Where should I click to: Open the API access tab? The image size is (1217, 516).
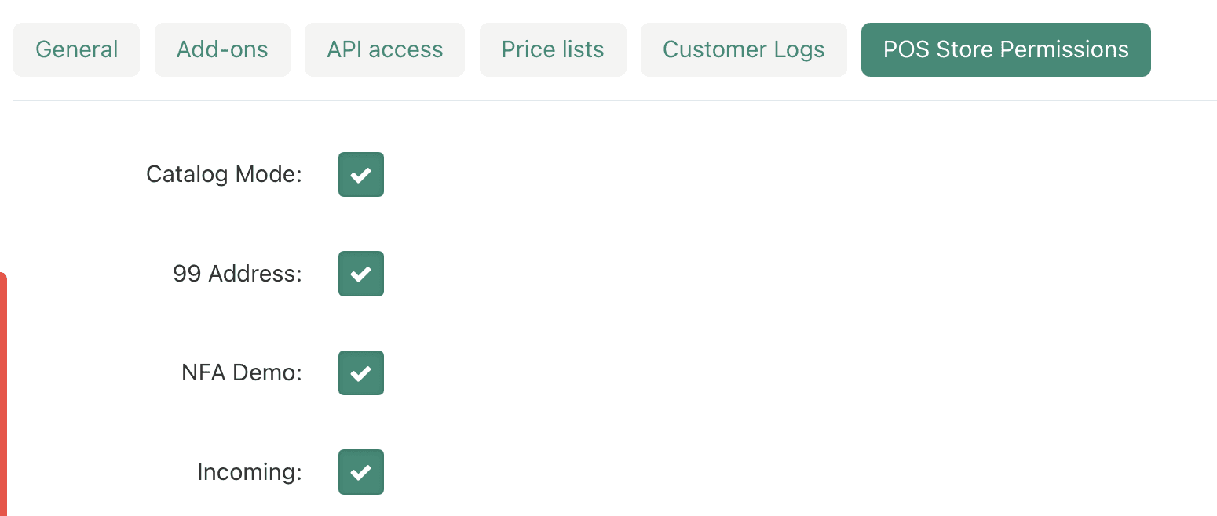[x=385, y=49]
